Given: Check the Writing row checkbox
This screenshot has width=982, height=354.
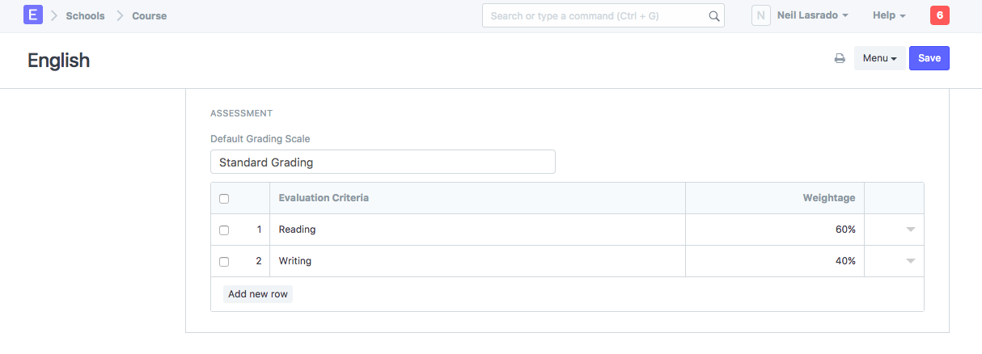Looking at the screenshot, I should (x=224, y=262).
